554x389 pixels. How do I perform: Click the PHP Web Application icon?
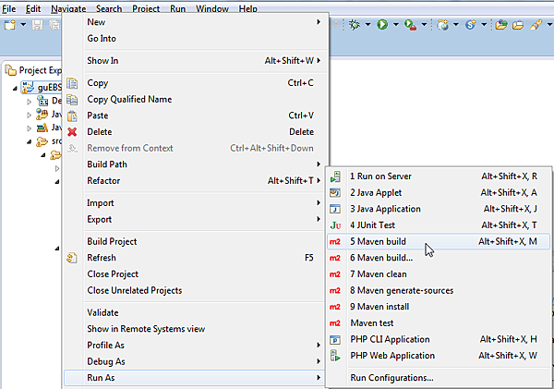coord(335,356)
